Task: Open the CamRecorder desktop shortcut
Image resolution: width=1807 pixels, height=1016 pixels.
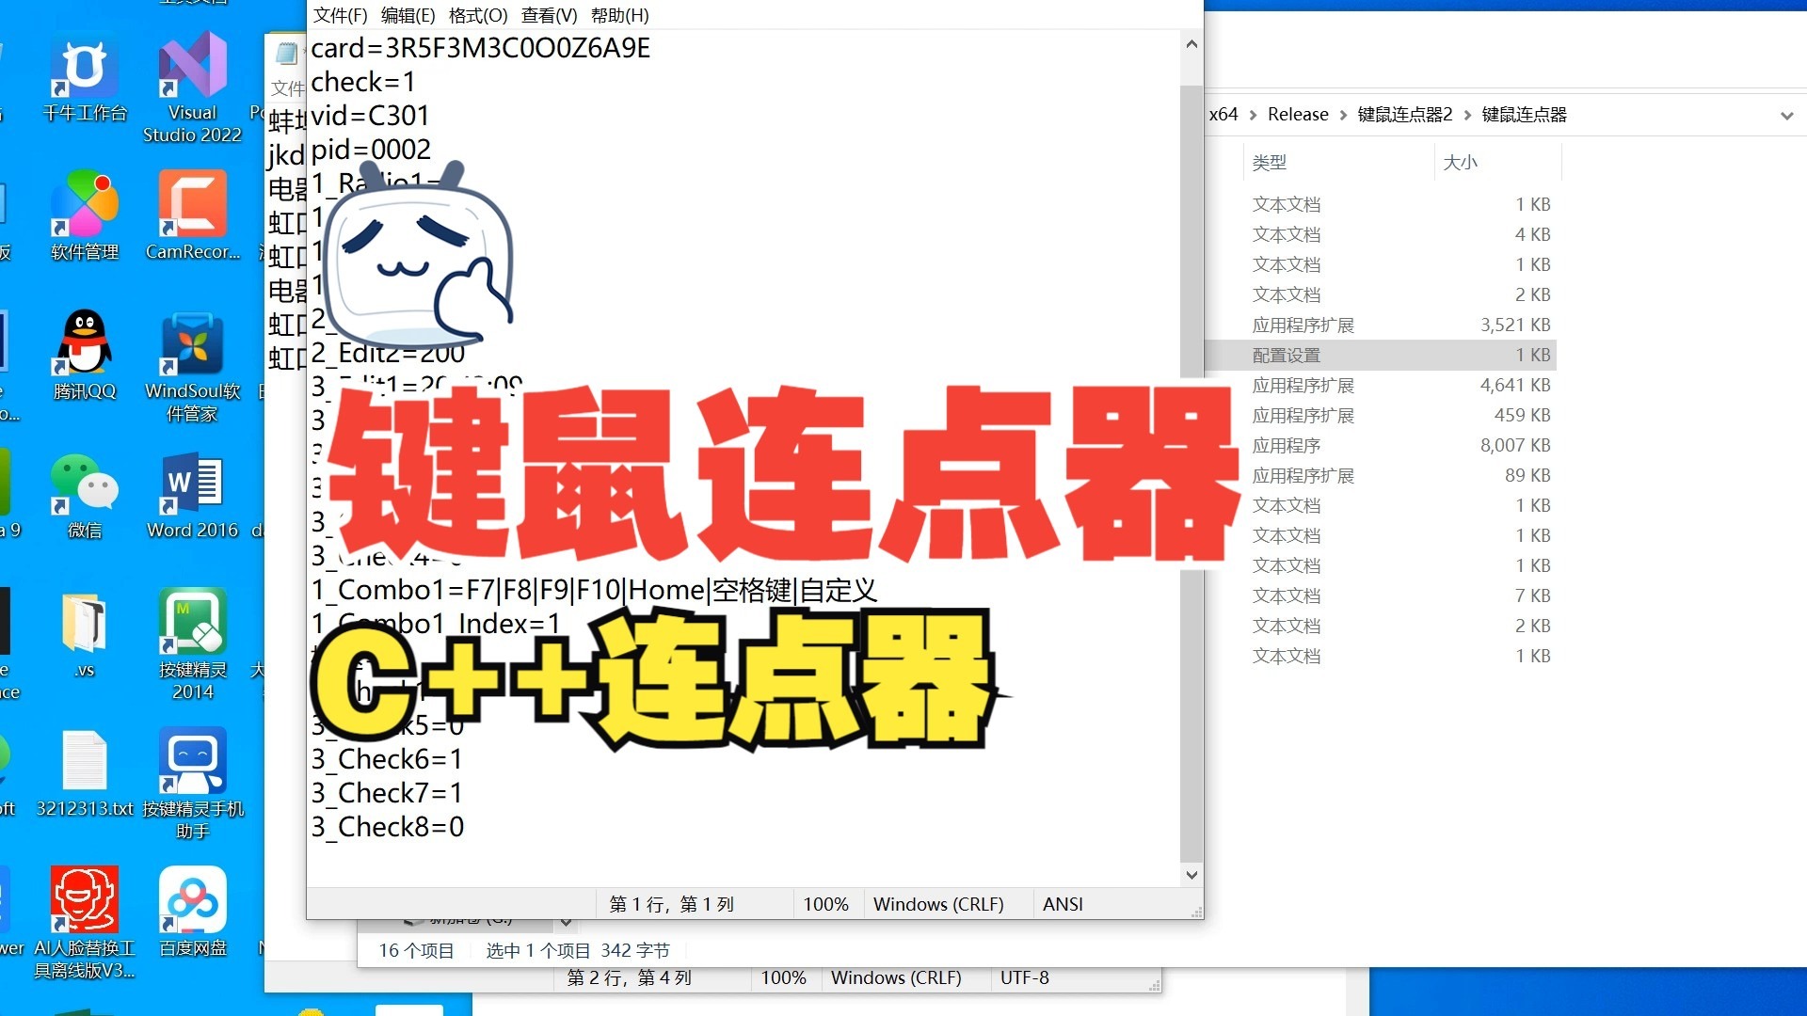Action: [x=193, y=216]
